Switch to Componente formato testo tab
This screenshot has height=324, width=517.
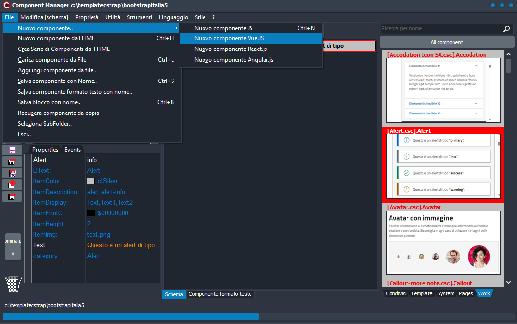click(x=220, y=294)
